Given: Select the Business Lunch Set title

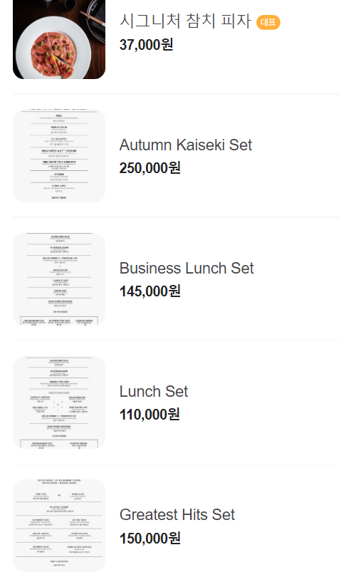Looking at the screenshot, I should coord(187,268).
